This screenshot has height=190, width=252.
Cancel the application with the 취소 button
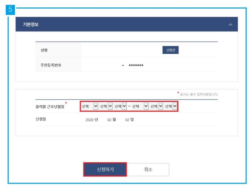(x=148, y=169)
